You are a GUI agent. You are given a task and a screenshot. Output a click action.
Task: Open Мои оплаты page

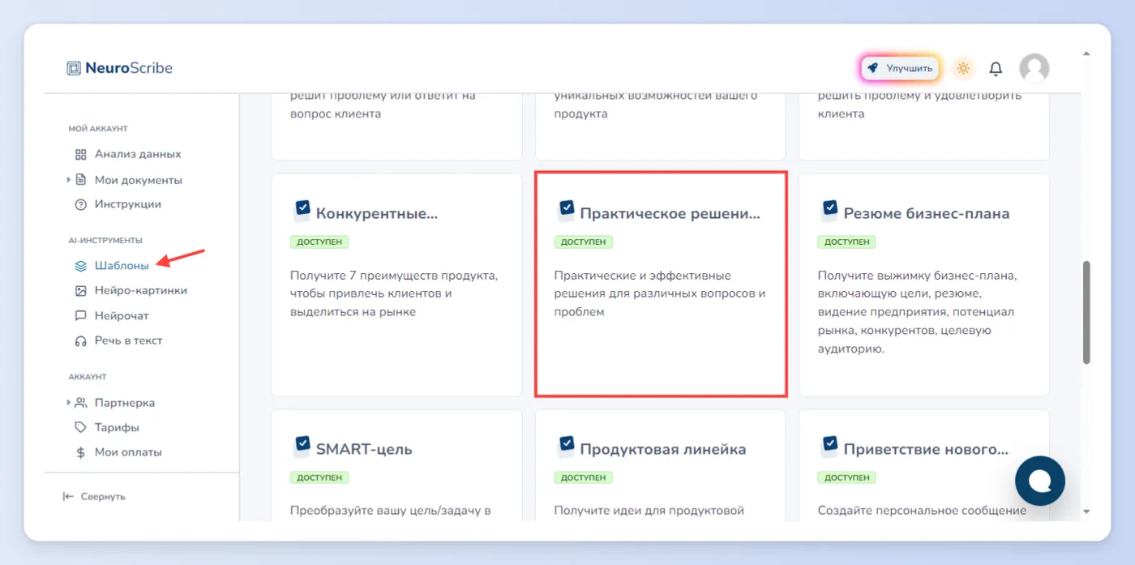coord(128,452)
